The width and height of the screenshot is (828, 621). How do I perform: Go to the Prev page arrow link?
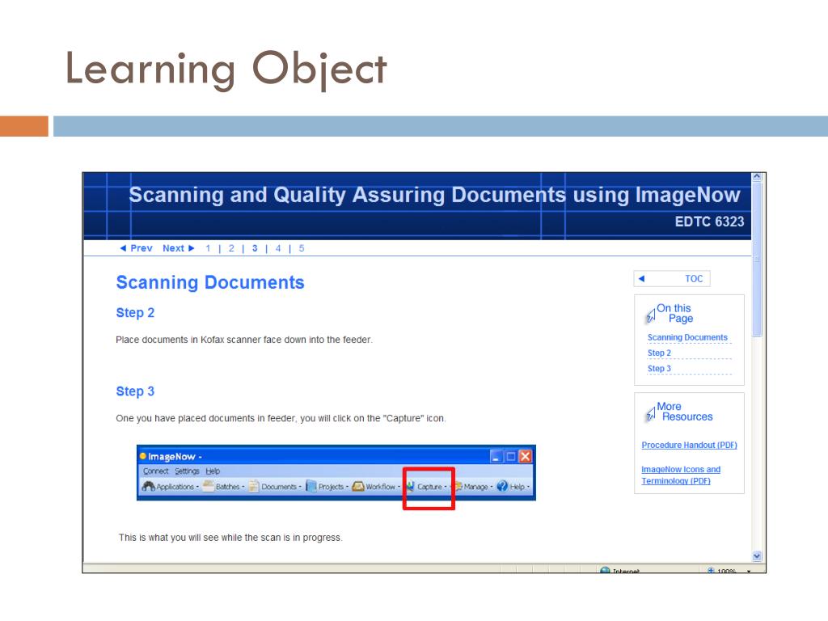click(x=136, y=248)
